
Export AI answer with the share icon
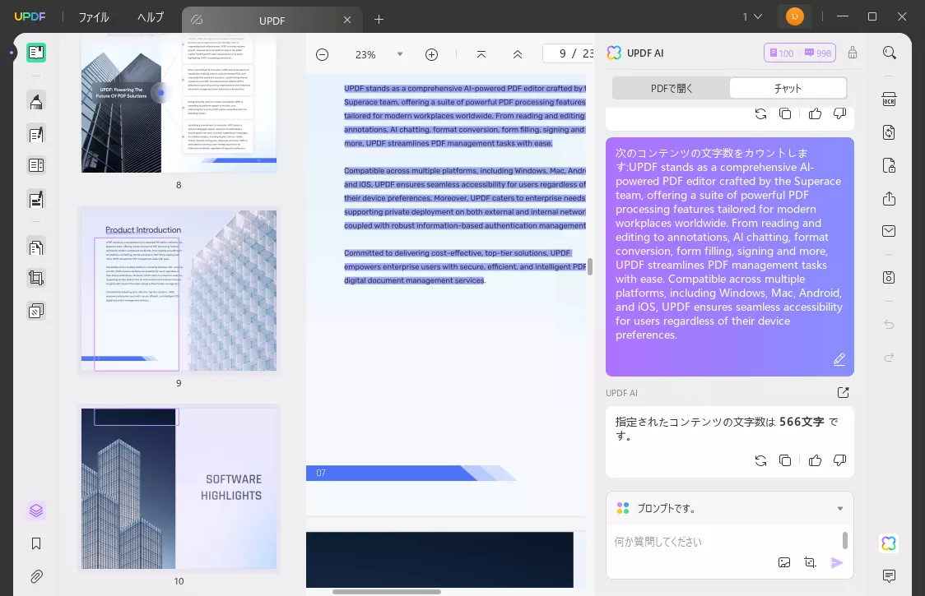point(843,393)
